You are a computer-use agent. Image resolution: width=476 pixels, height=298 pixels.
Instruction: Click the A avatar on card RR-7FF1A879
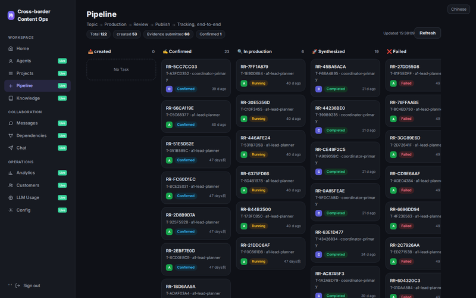244,83
